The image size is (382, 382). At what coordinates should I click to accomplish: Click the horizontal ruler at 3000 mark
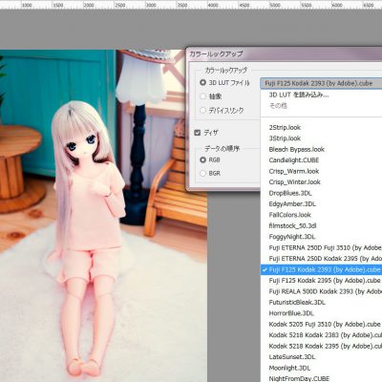point(151,6)
